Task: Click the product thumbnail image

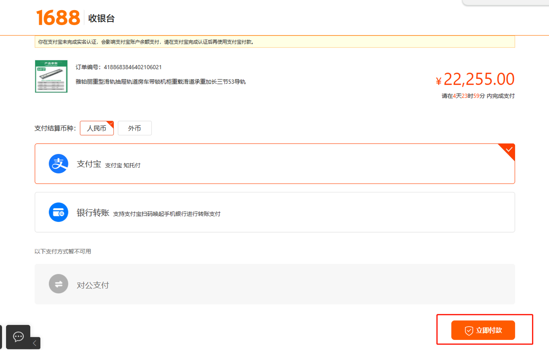Action: 51,77
